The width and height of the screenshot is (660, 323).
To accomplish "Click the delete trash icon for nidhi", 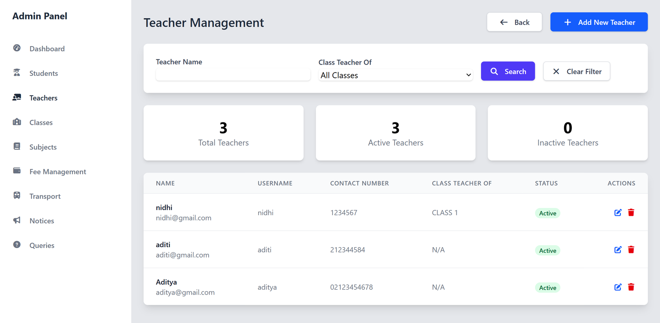I will (x=631, y=213).
